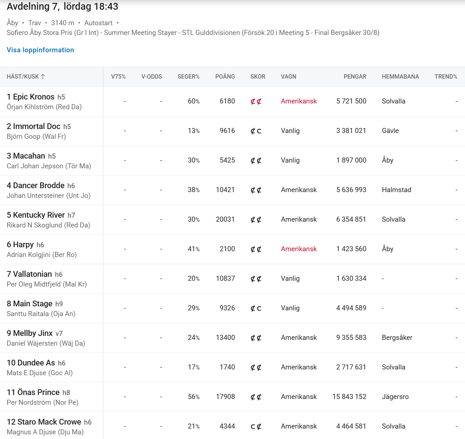465x439 pixels.
Task: Click shoe icons in Dundee As row
Action: 256,367
